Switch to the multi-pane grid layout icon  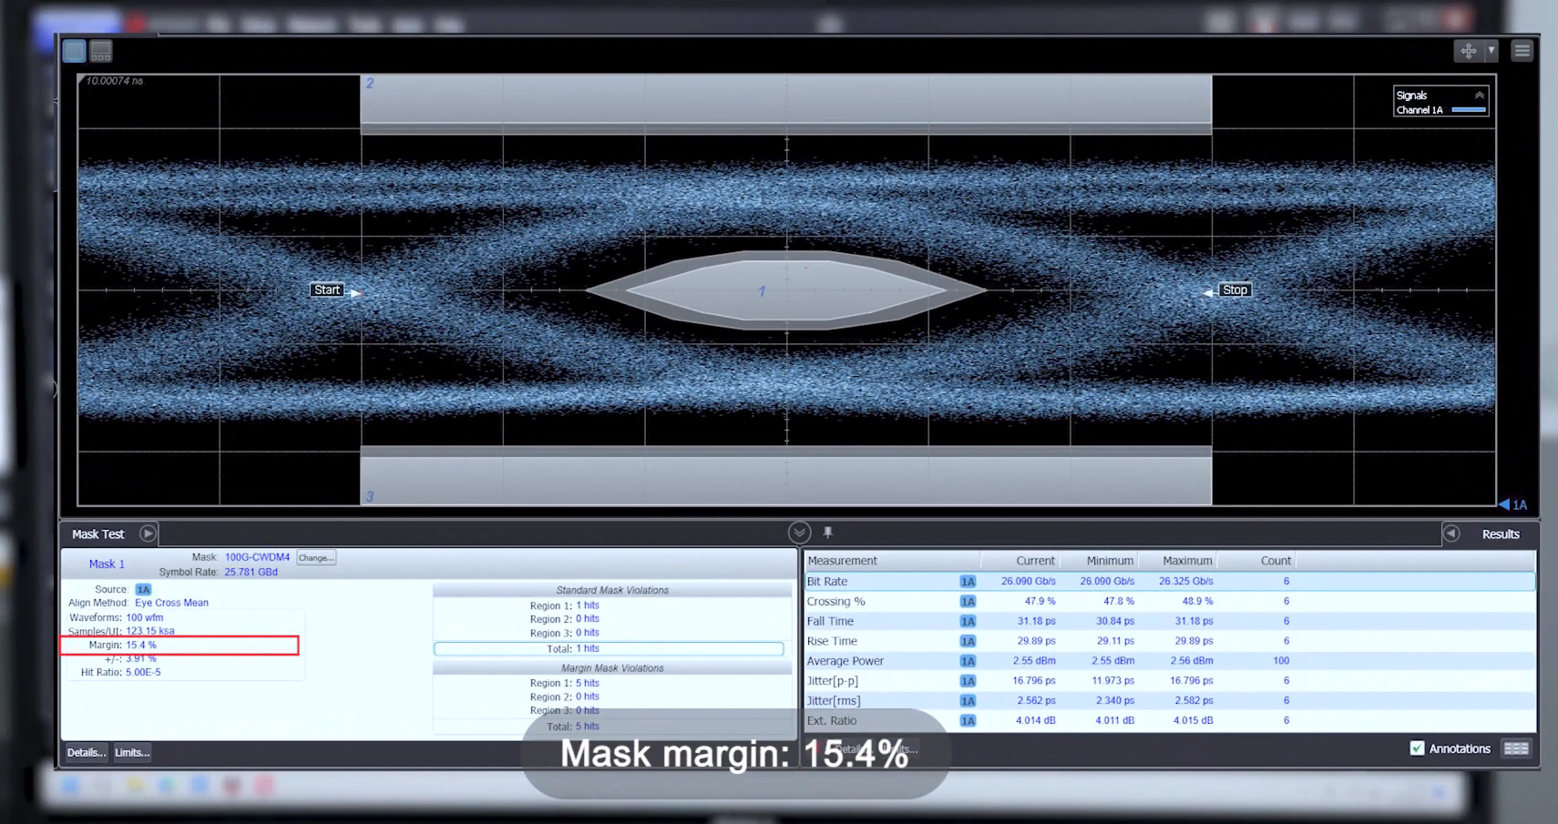click(101, 51)
